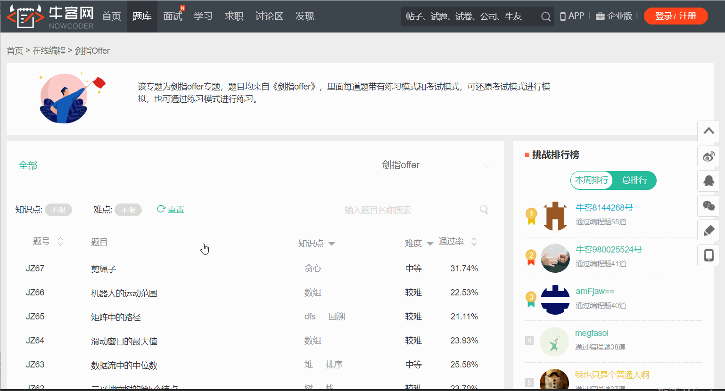Focus the 输入题目名称搜索 field
Viewport: 725px width, 391px height.
[x=410, y=210]
